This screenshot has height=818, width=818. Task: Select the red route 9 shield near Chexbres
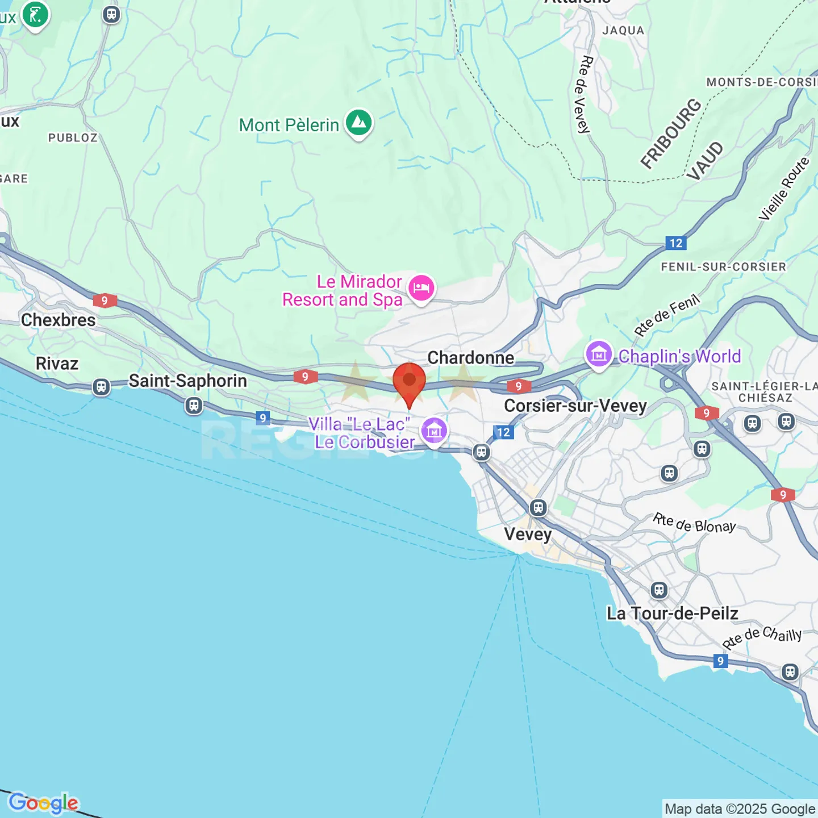(x=105, y=301)
